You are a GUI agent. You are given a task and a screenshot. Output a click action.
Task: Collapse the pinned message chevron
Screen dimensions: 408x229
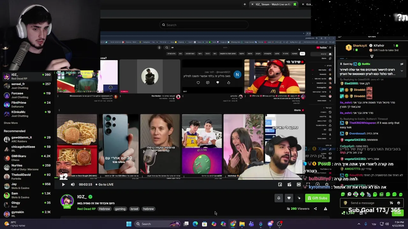pyautogui.click(x=402, y=71)
